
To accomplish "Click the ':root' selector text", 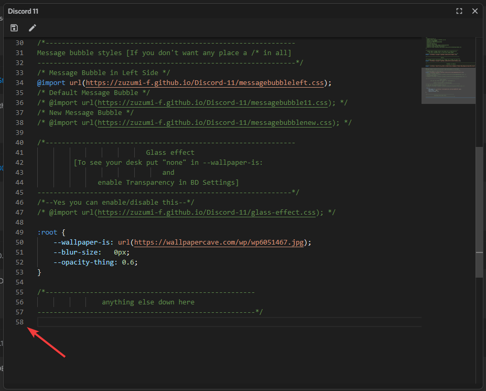I will click(x=47, y=233).
